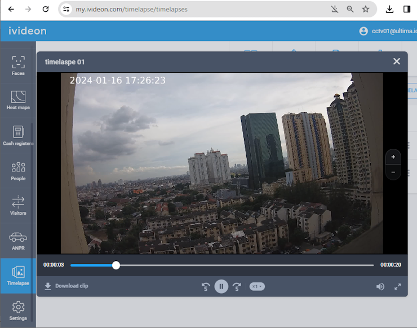Go back in the browser
The height and width of the screenshot is (328, 417).
pos(11,10)
